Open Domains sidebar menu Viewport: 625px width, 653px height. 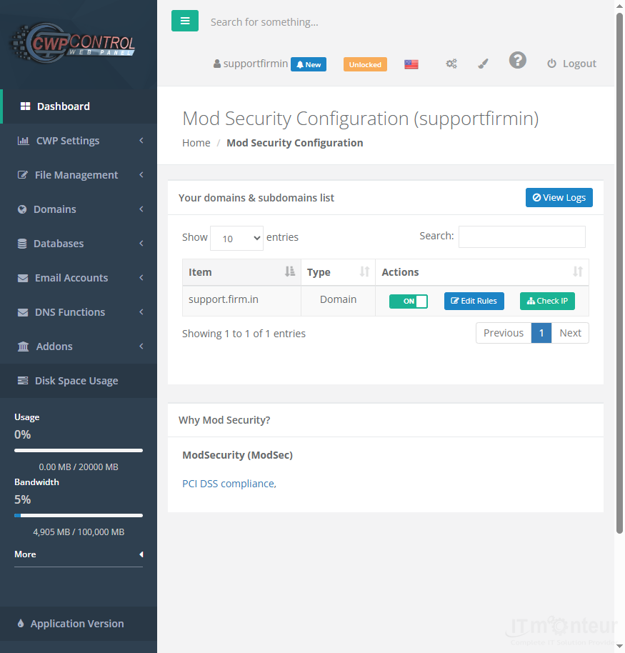(79, 209)
